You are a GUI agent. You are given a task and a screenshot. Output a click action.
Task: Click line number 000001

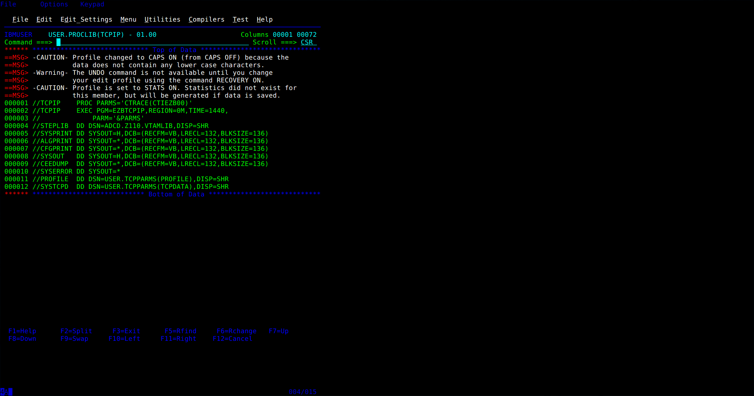pos(16,103)
